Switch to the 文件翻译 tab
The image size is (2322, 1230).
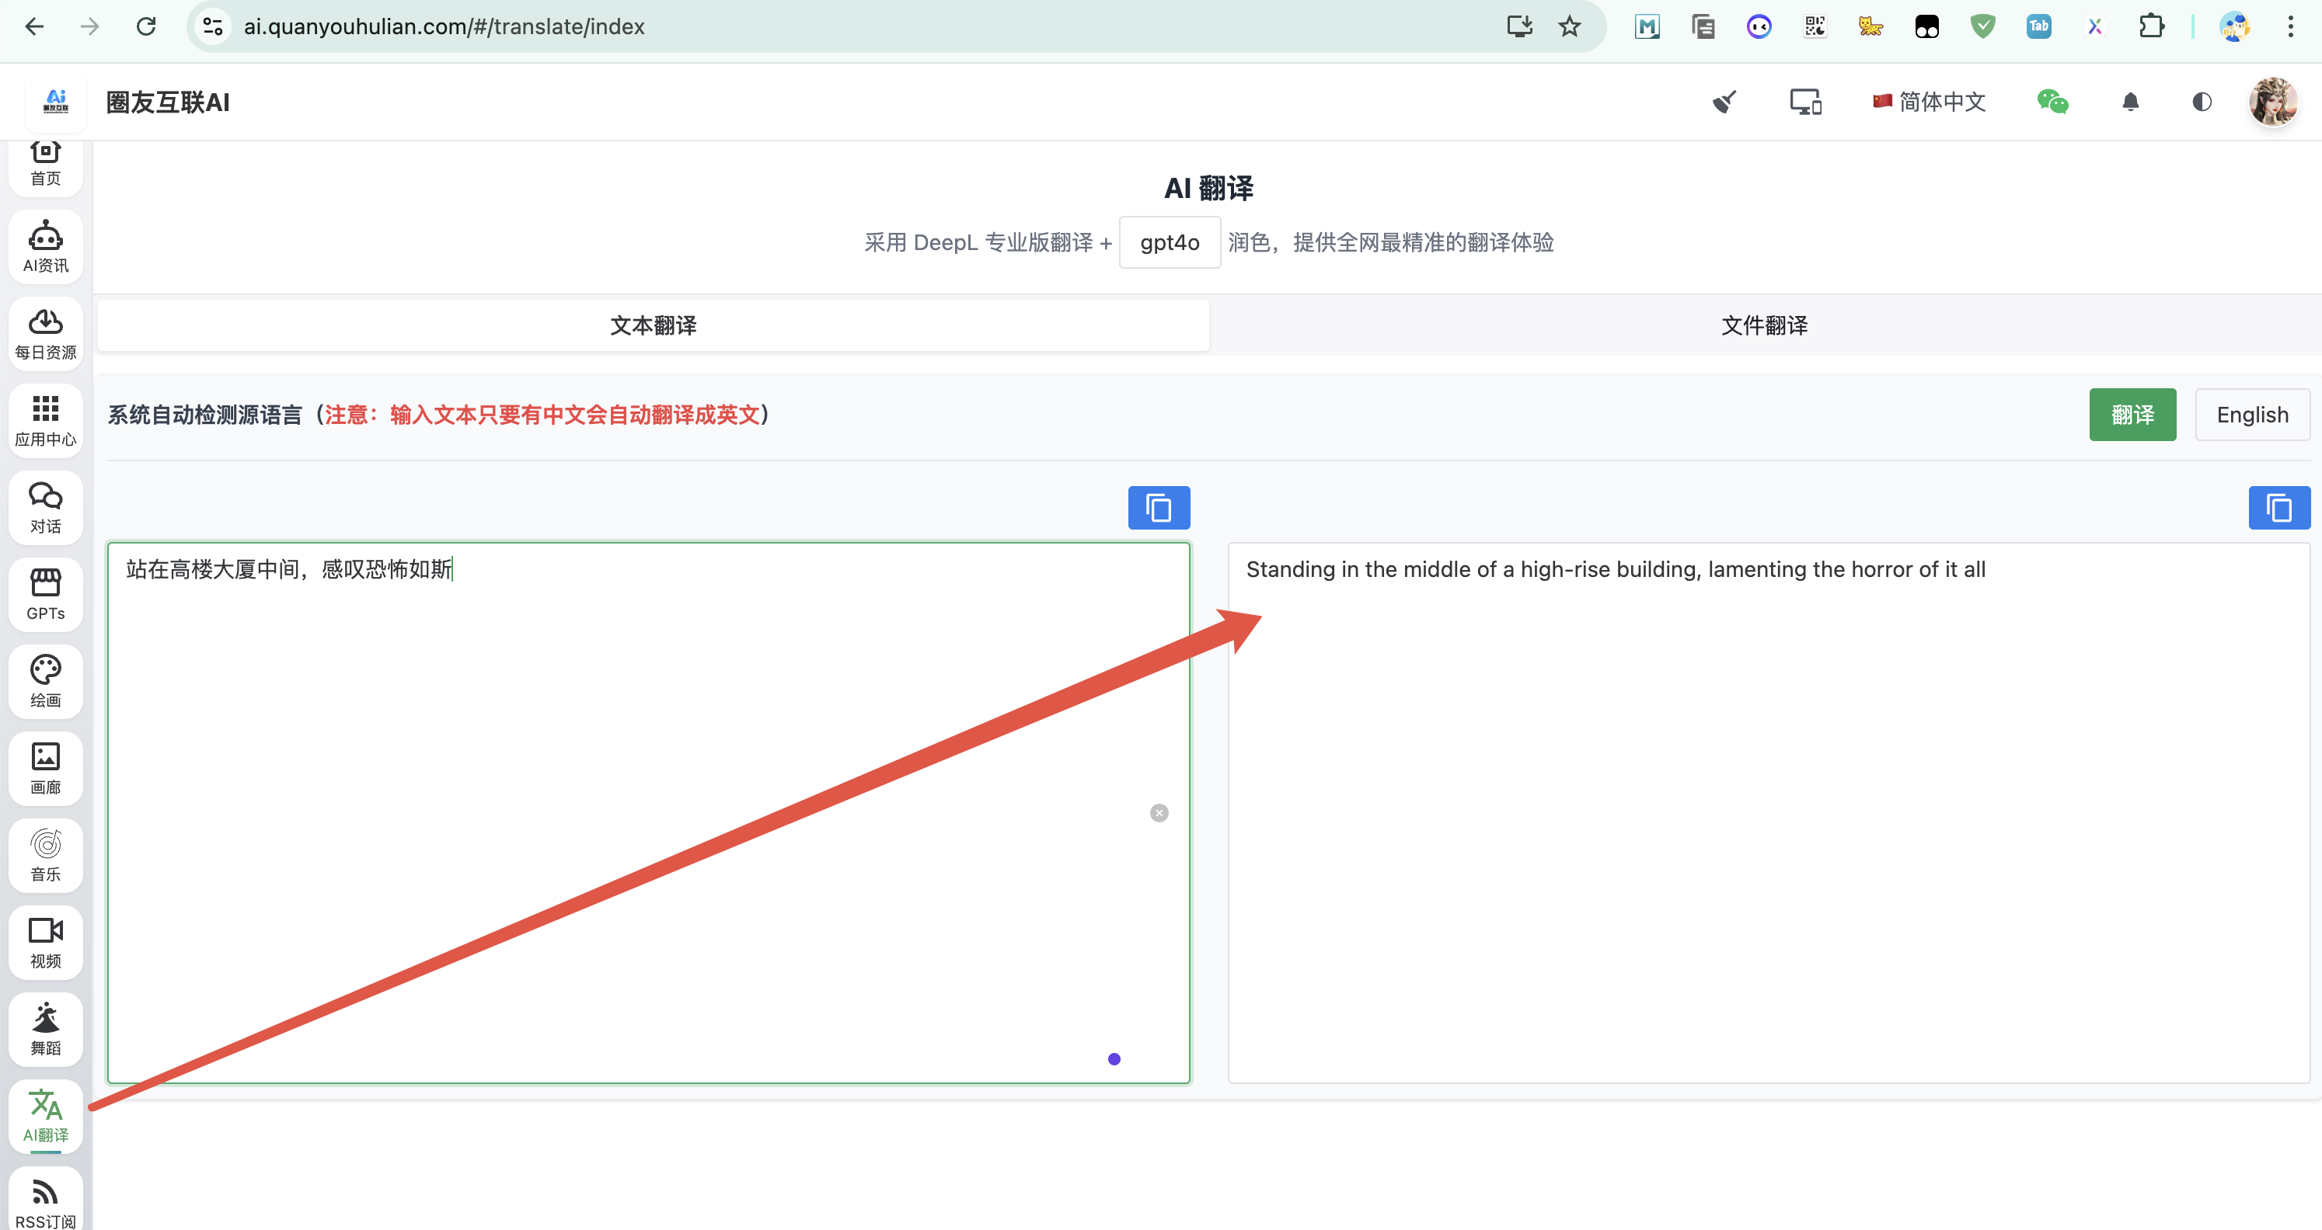click(1763, 325)
